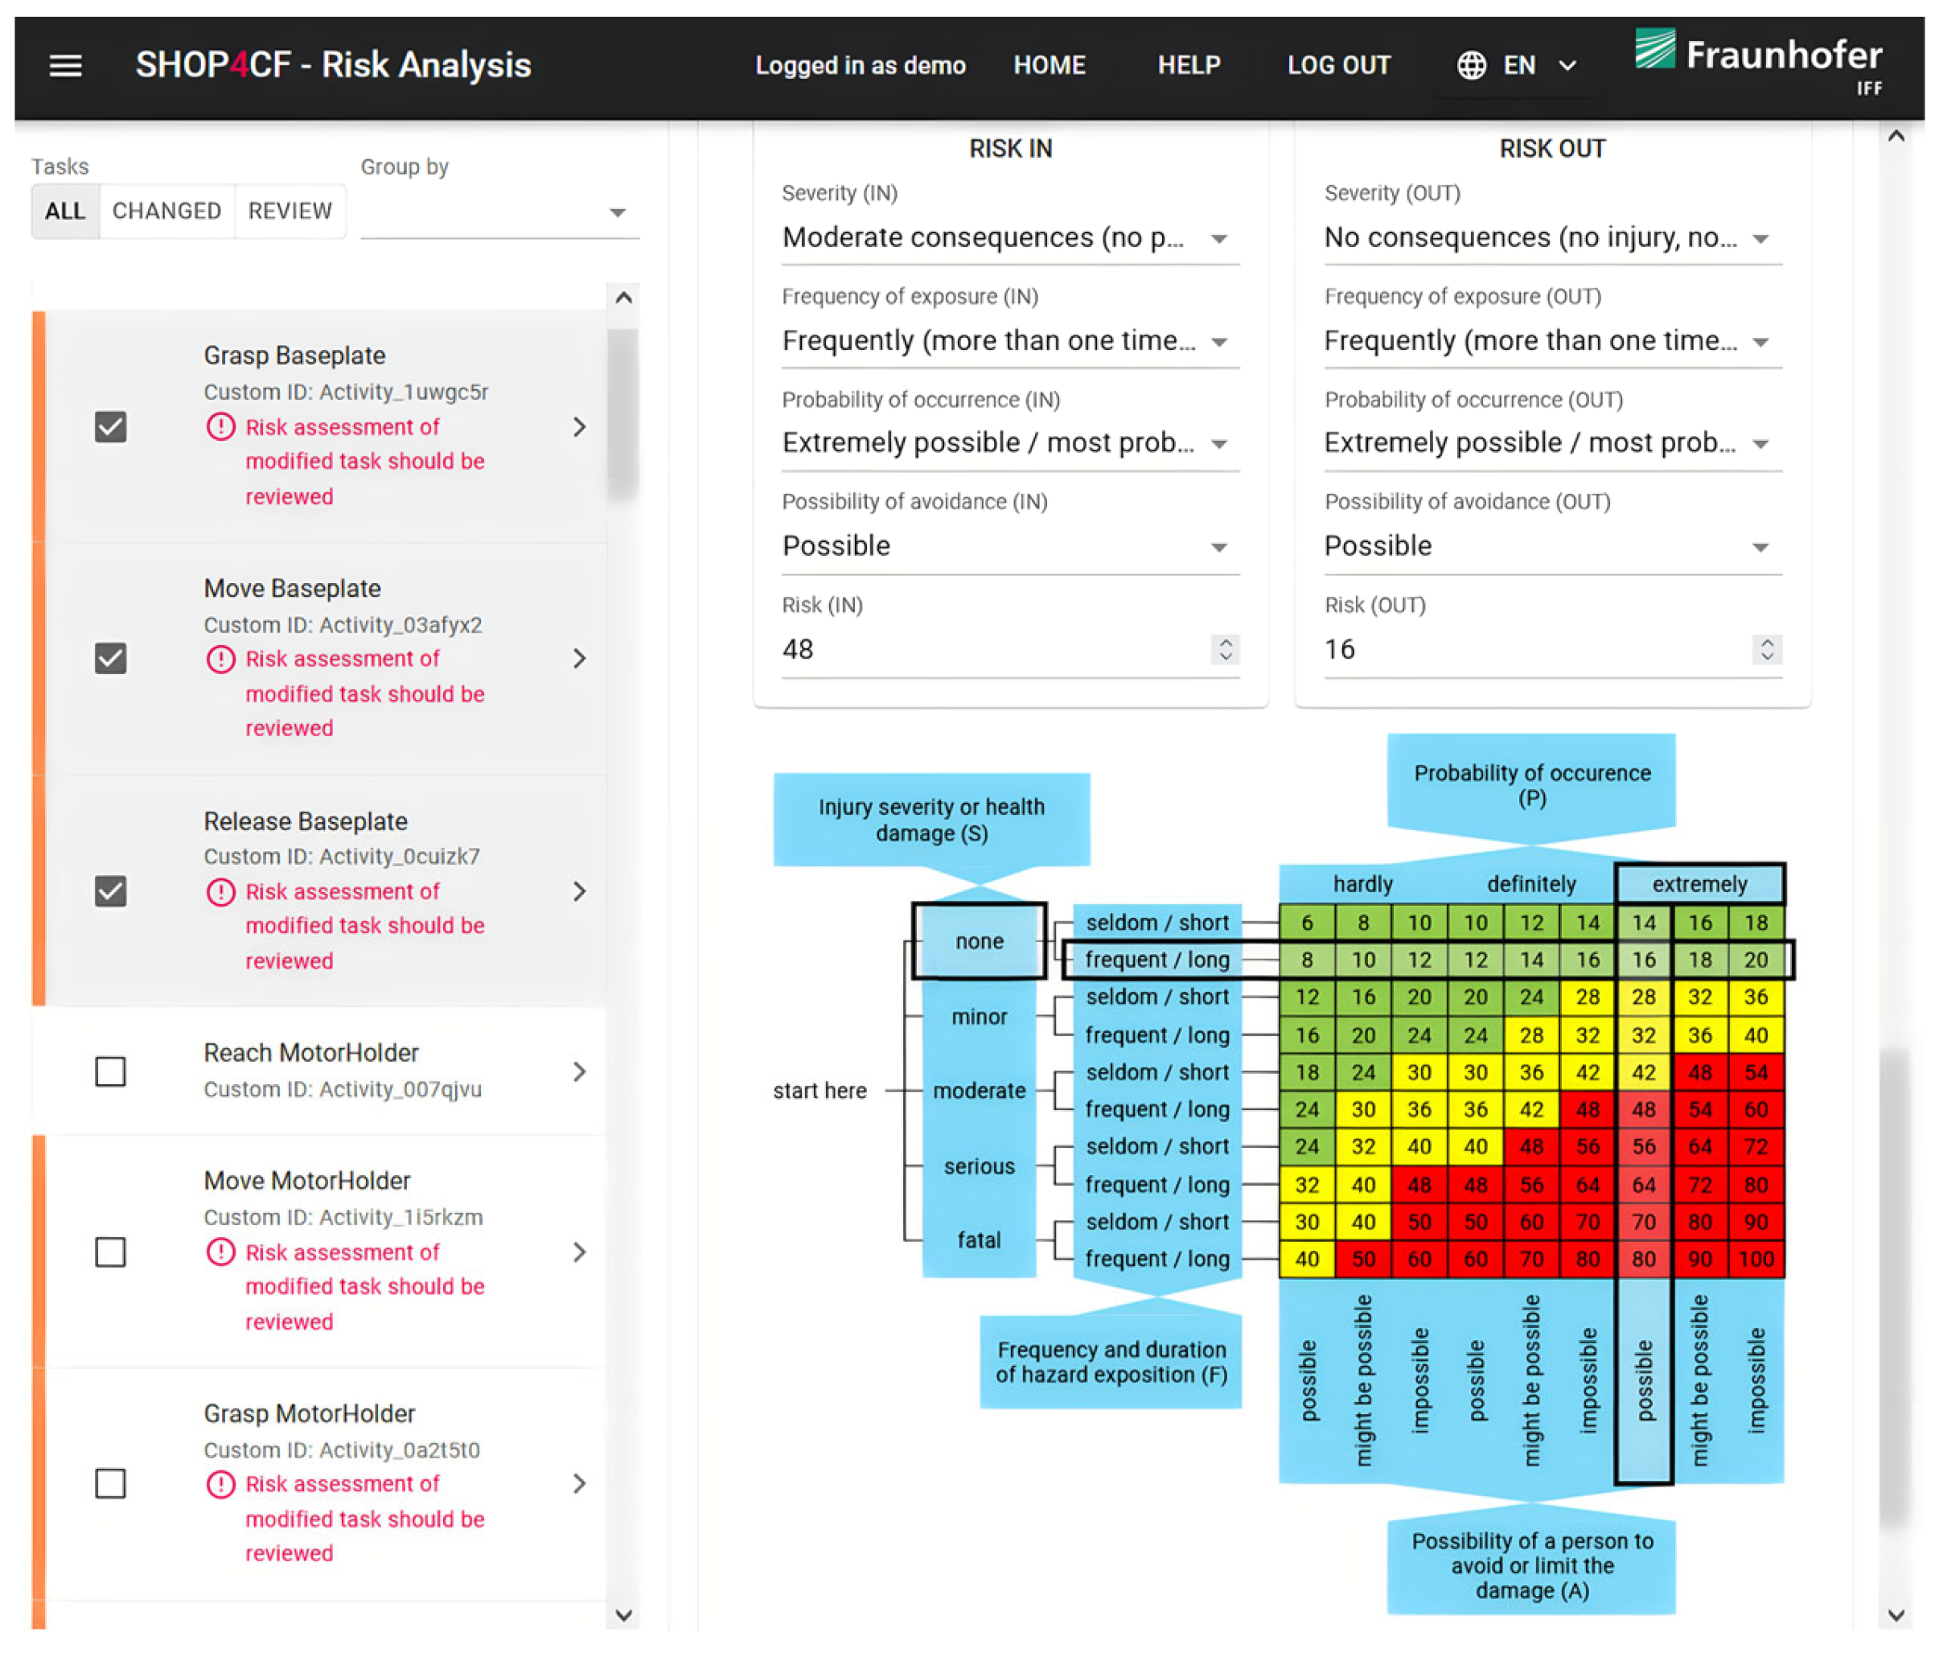The width and height of the screenshot is (1943, 1657).
Task: Select the REVIEW tasks tab
Action: click(x=290, y=211)
